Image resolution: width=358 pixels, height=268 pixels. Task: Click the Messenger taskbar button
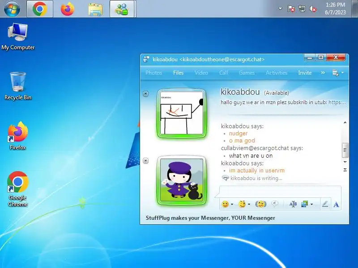[x=122, y=9]
